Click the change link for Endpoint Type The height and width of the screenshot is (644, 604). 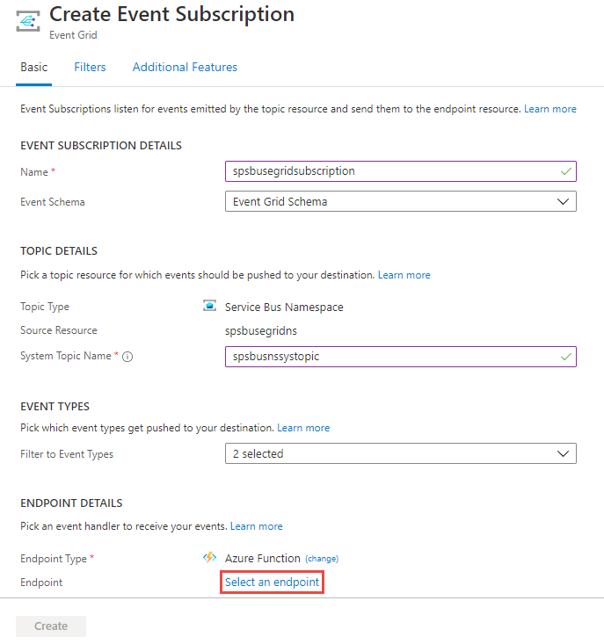[x=322, y=559]
